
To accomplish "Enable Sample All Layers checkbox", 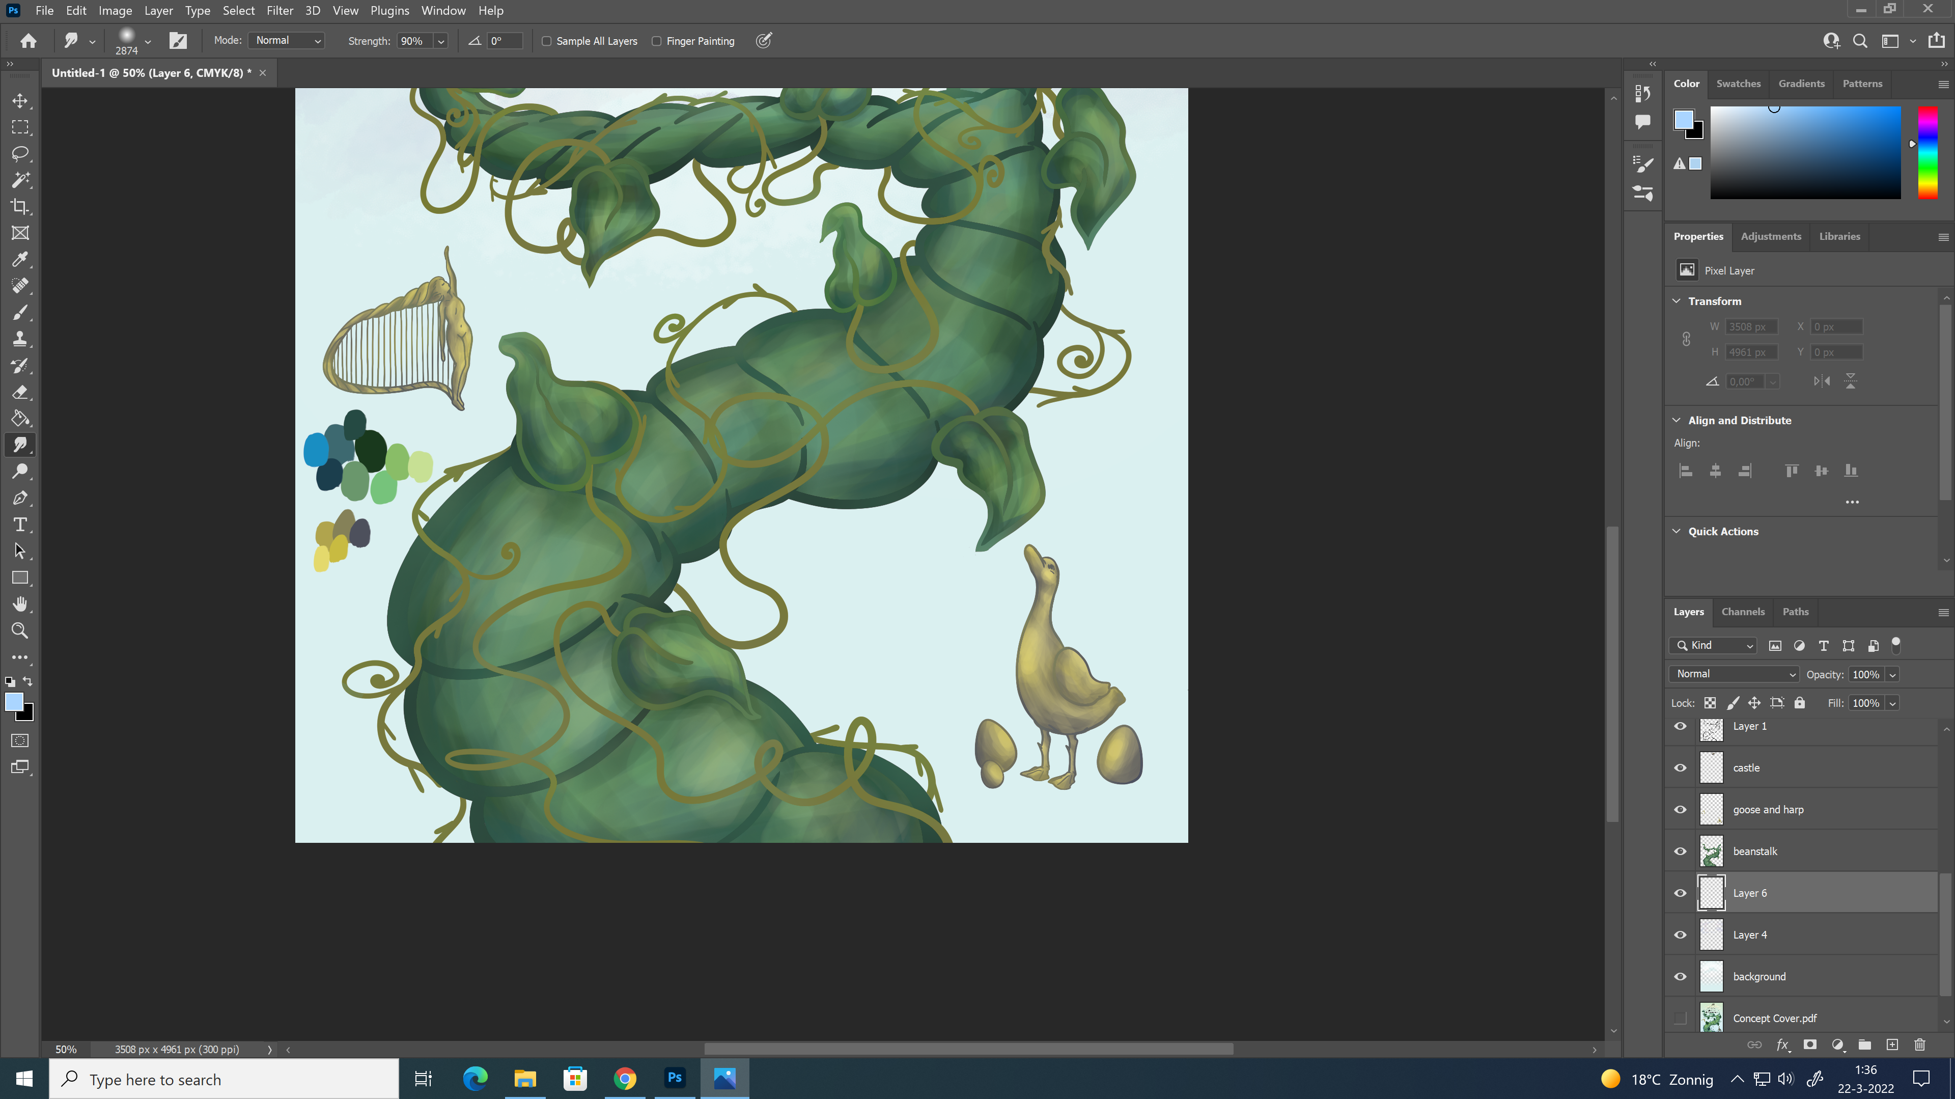I will tap(546, 41).
